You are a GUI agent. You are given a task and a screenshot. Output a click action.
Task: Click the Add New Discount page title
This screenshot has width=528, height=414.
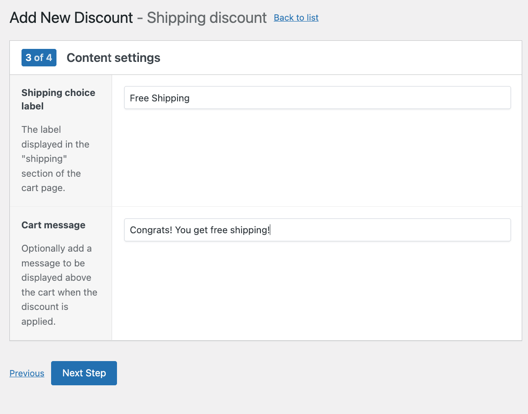(71, 17)
